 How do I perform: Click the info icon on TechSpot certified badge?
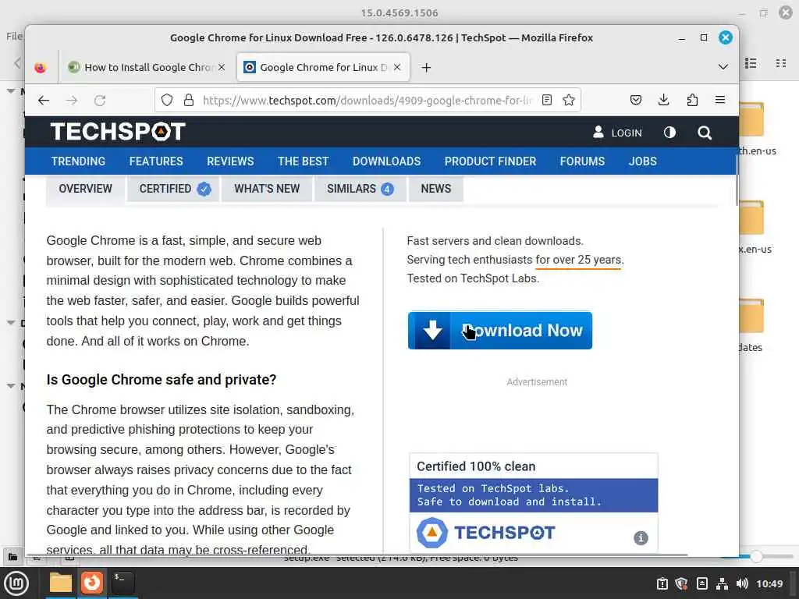[641, 538]
